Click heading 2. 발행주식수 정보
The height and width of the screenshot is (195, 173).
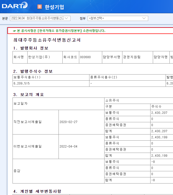33,71
